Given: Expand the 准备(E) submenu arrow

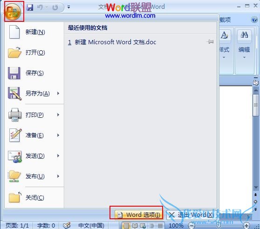Looking at the screenshot, I should 58,135.
